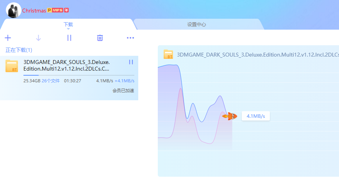Switch to the 下载 tab
This screenshot has width=339, height=181.
pos(68,25)
